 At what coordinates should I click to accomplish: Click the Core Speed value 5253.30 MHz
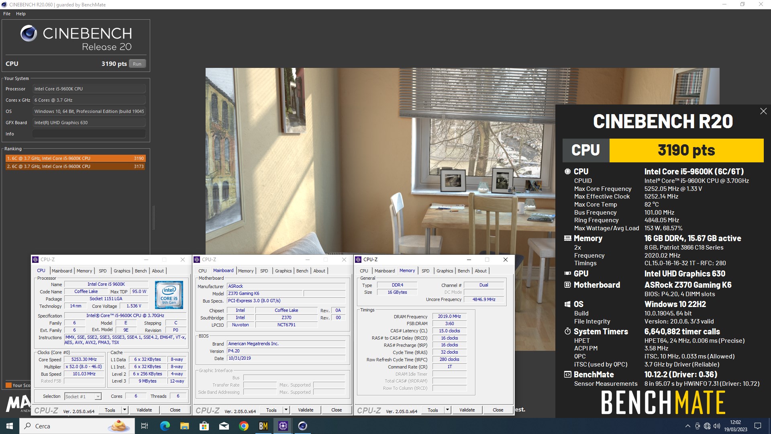point(84,360)
